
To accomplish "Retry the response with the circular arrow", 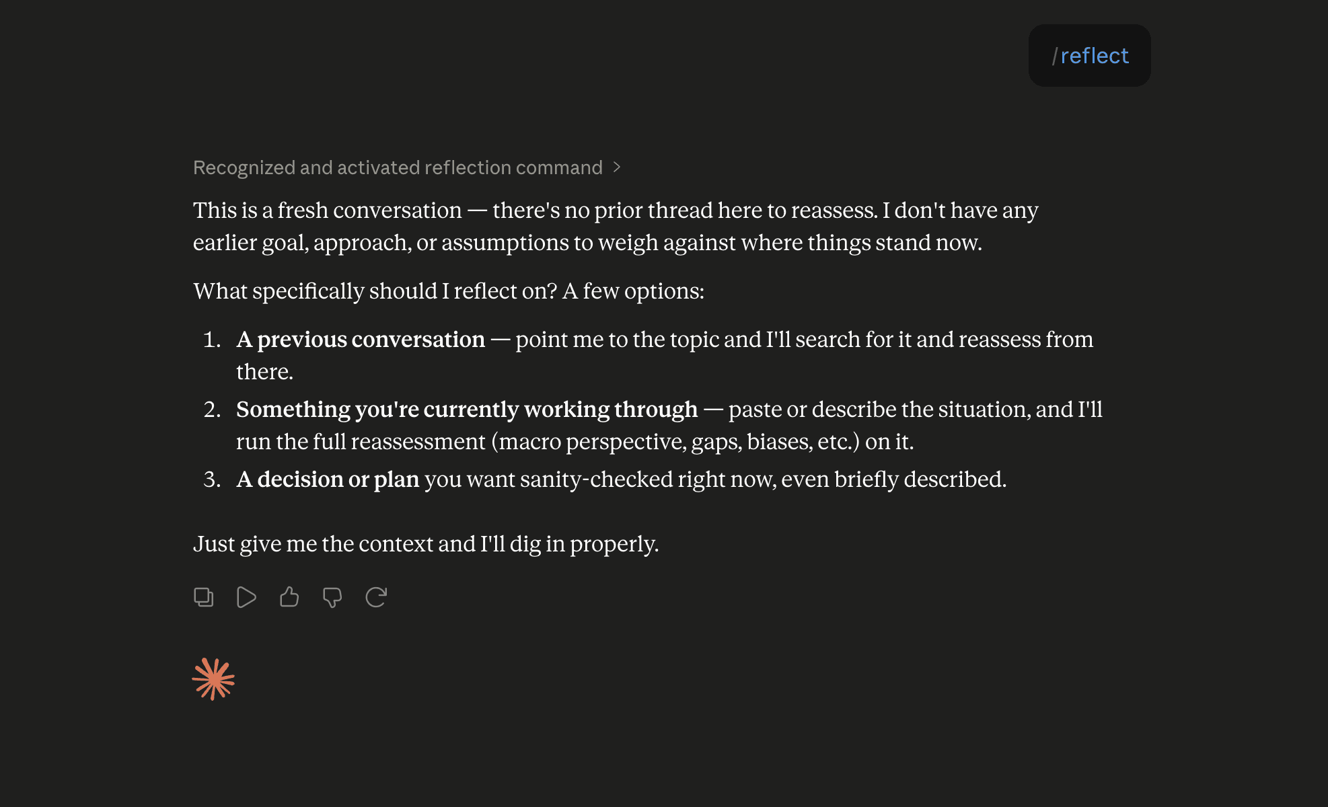I will click(376, 597).
